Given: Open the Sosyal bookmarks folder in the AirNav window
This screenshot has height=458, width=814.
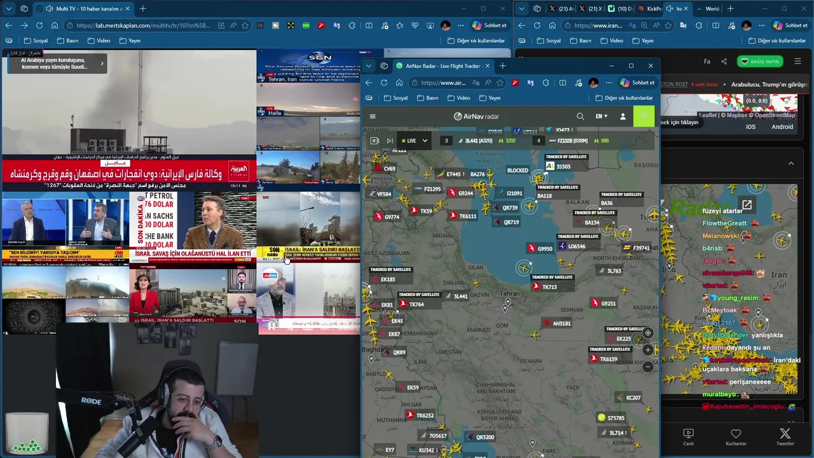Looking at the screenshot, I should pyautogui.click(x=396, y=98).
